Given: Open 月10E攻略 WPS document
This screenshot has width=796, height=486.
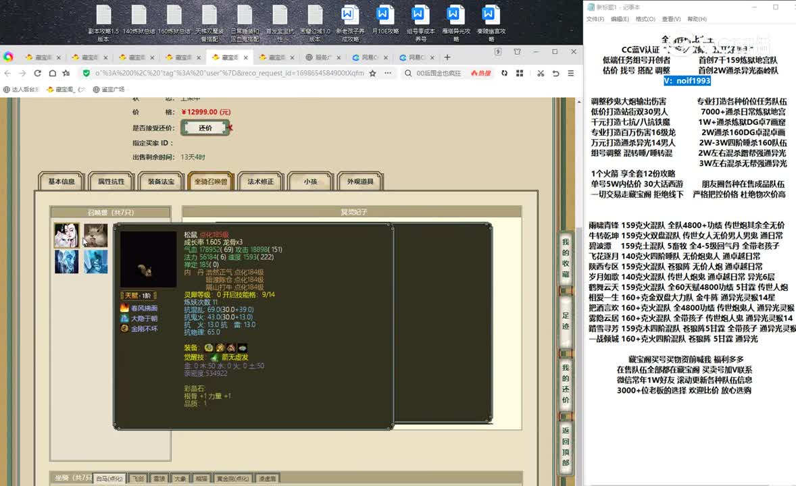Looking at the screenshot, I should (x=384, y=20).
